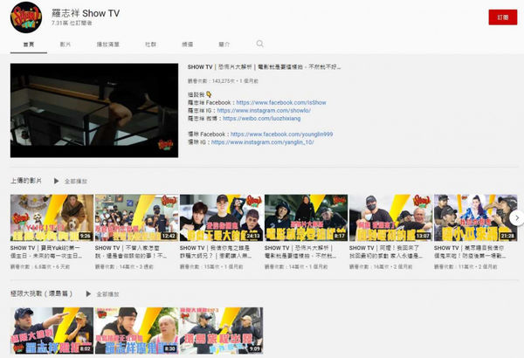Go to the 社群 community tab
This screenshot has width=524, height=358.
click(150, 43)
